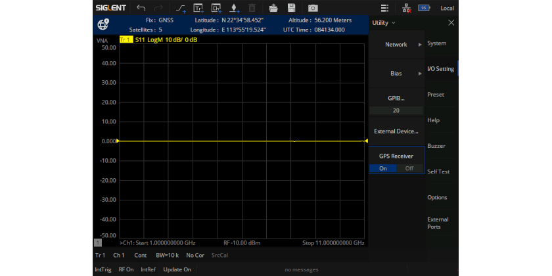Click the add marker icon

click(x=234, y=8)
